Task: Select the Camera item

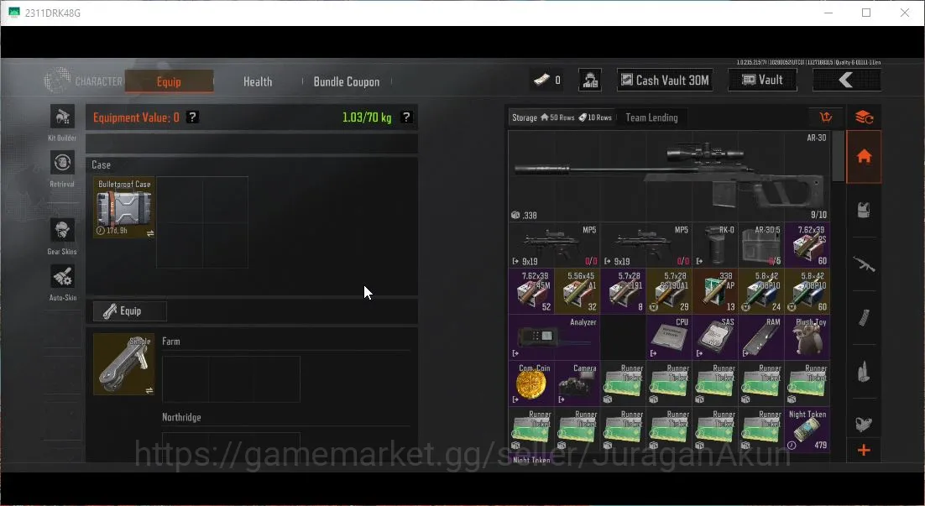Action: pyautogui.click(x=577, y=383)
